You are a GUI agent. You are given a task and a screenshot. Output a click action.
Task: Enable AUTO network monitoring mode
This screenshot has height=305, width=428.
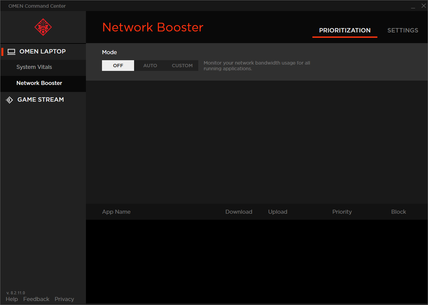(x=150, y=65)
